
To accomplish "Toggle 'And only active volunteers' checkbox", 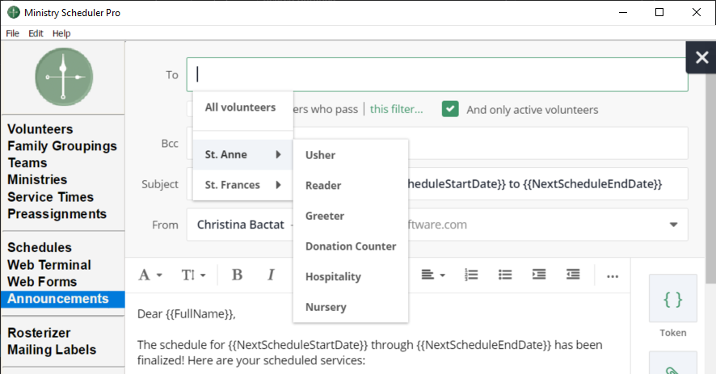I will pyautogui.click(x=450, y=109).
